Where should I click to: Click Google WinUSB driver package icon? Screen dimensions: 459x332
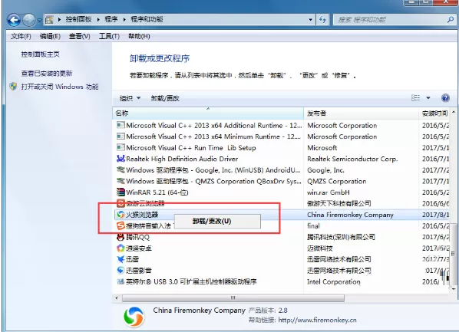(121, 170)
